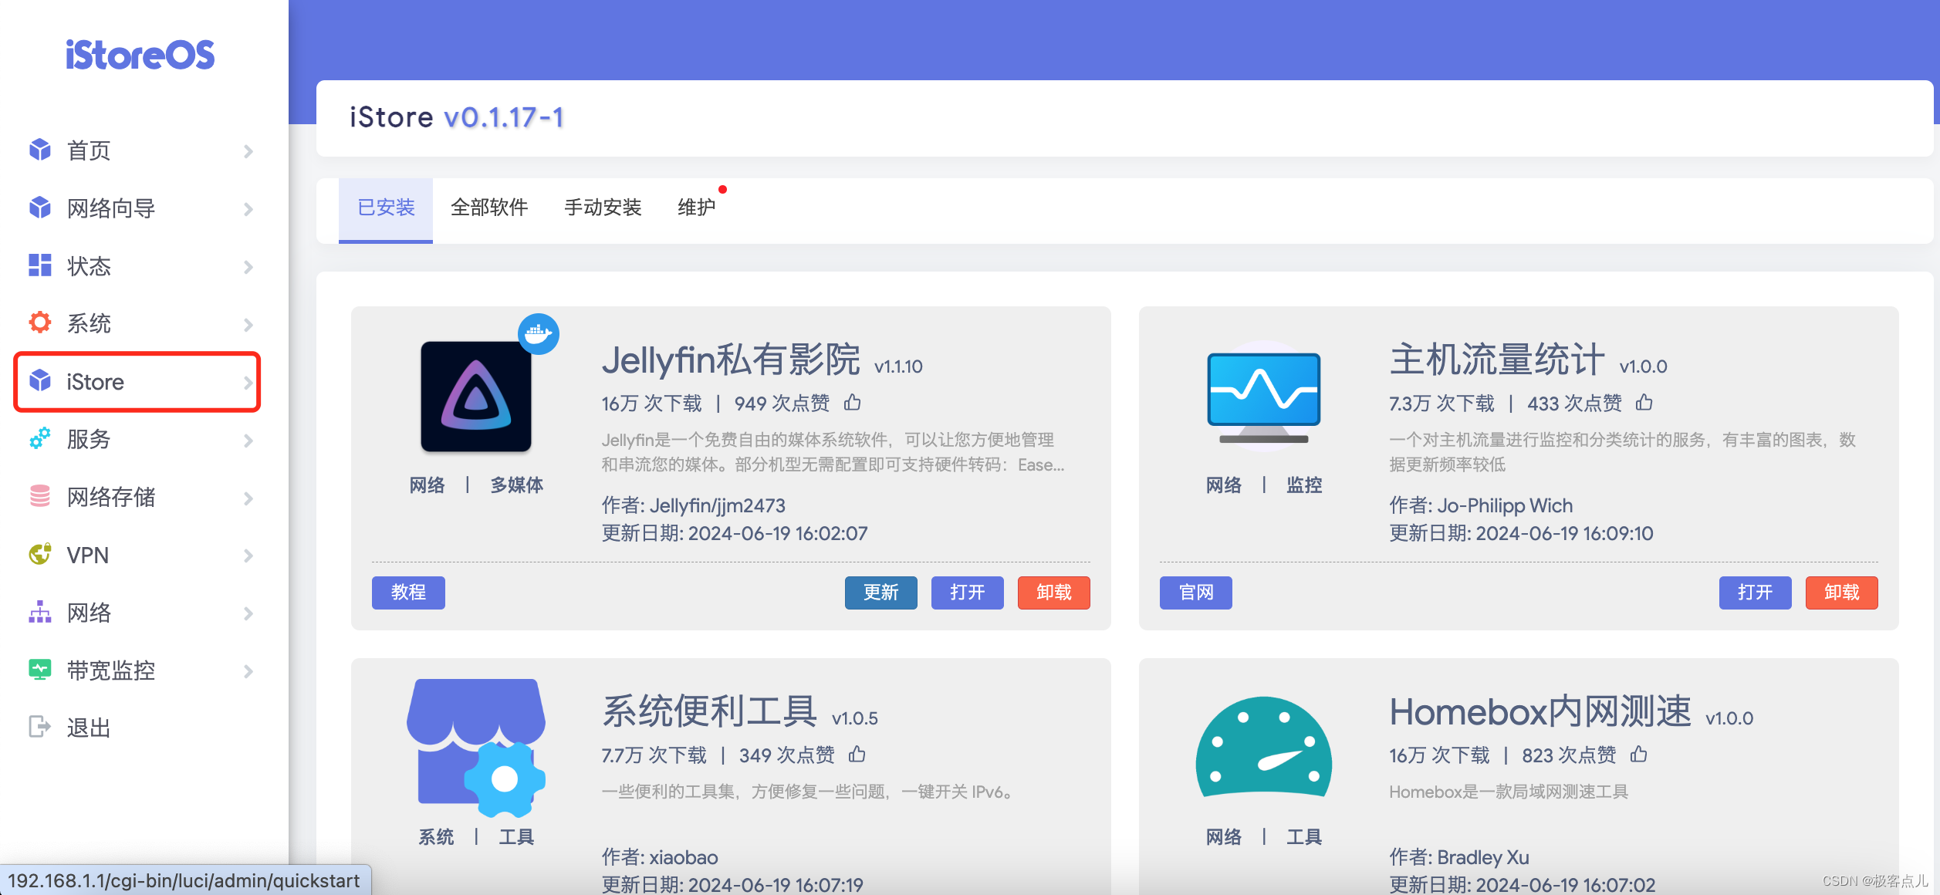Click the 退出 logout icon in sidebar

(x=39, y=727)
